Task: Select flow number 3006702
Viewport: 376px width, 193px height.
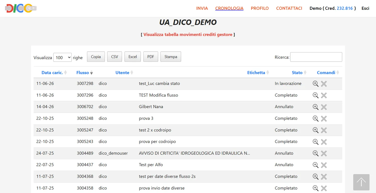Action: [85, 107]
